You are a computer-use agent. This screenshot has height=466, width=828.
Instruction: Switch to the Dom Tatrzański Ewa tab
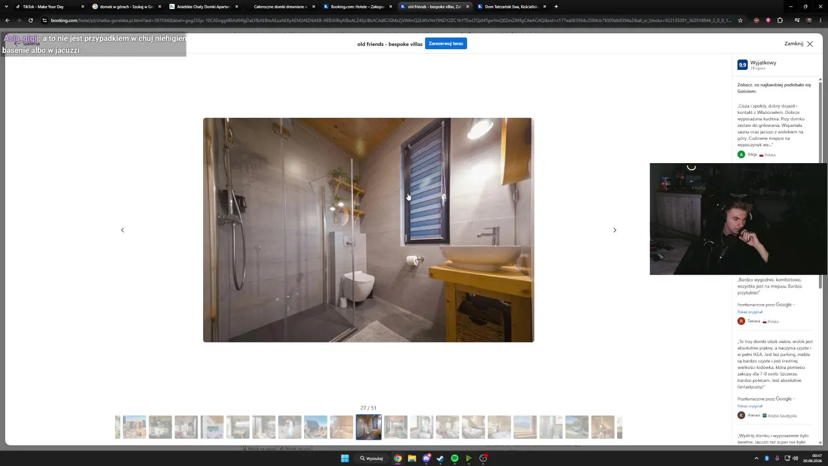[511, 6]
